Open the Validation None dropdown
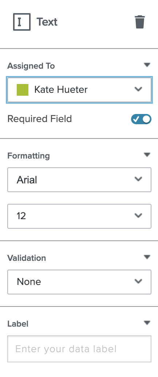 [x=79, y=282]
